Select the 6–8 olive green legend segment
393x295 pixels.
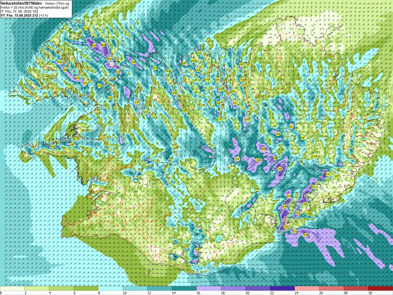[86, 289]
